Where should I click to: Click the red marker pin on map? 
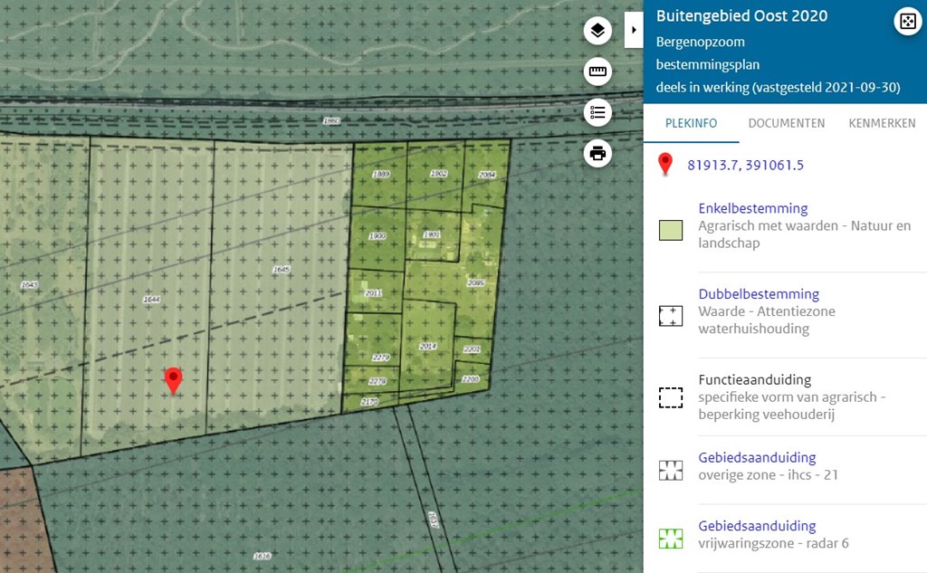[173, 380]
